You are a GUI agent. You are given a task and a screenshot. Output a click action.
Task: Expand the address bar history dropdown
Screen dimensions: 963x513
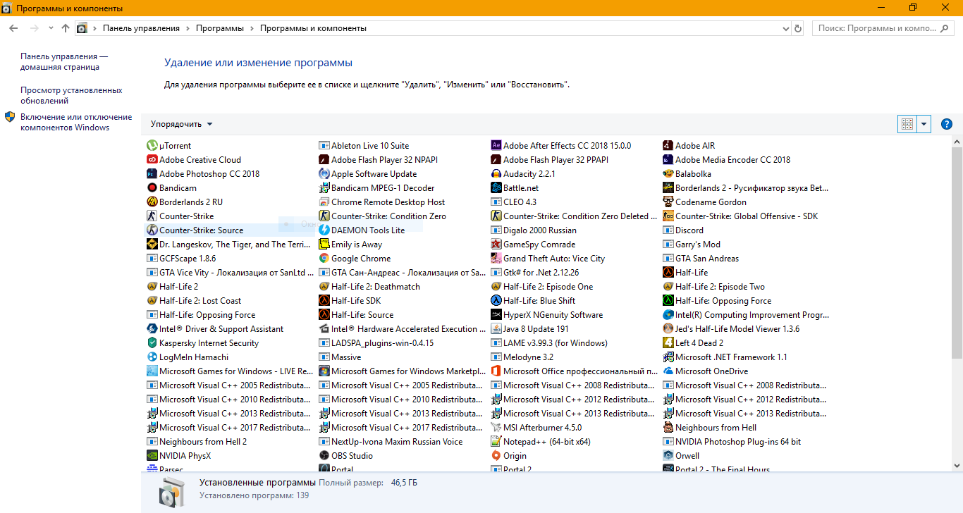(x=786, y=28)
